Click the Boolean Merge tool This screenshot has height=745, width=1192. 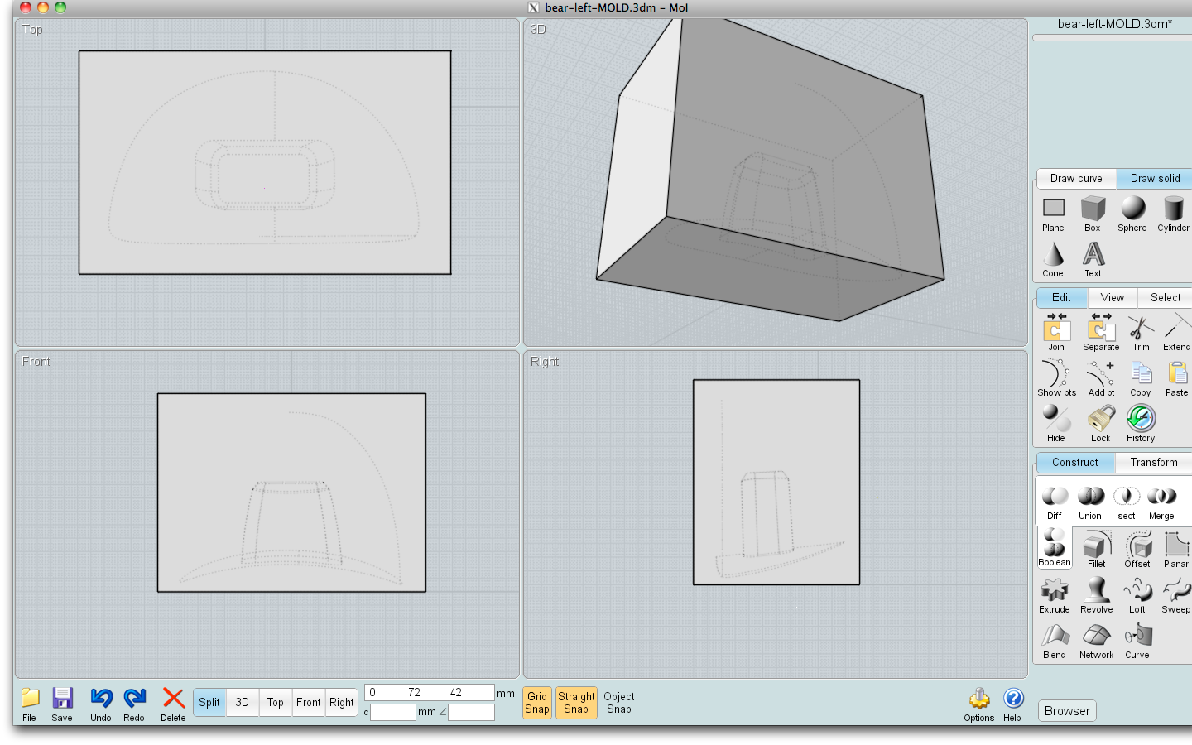point(1161,502)
